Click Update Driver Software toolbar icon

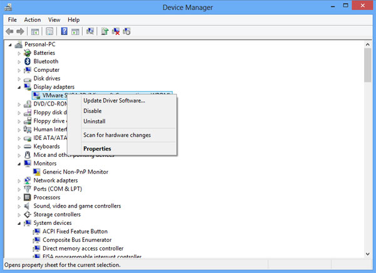point(105,31)
